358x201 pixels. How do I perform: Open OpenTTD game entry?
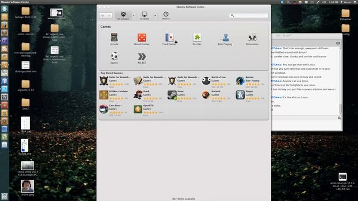pos(148,111)
